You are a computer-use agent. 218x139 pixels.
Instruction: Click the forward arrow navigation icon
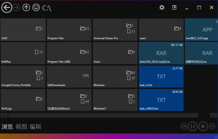pyautogui.click(x=16, y=8)
